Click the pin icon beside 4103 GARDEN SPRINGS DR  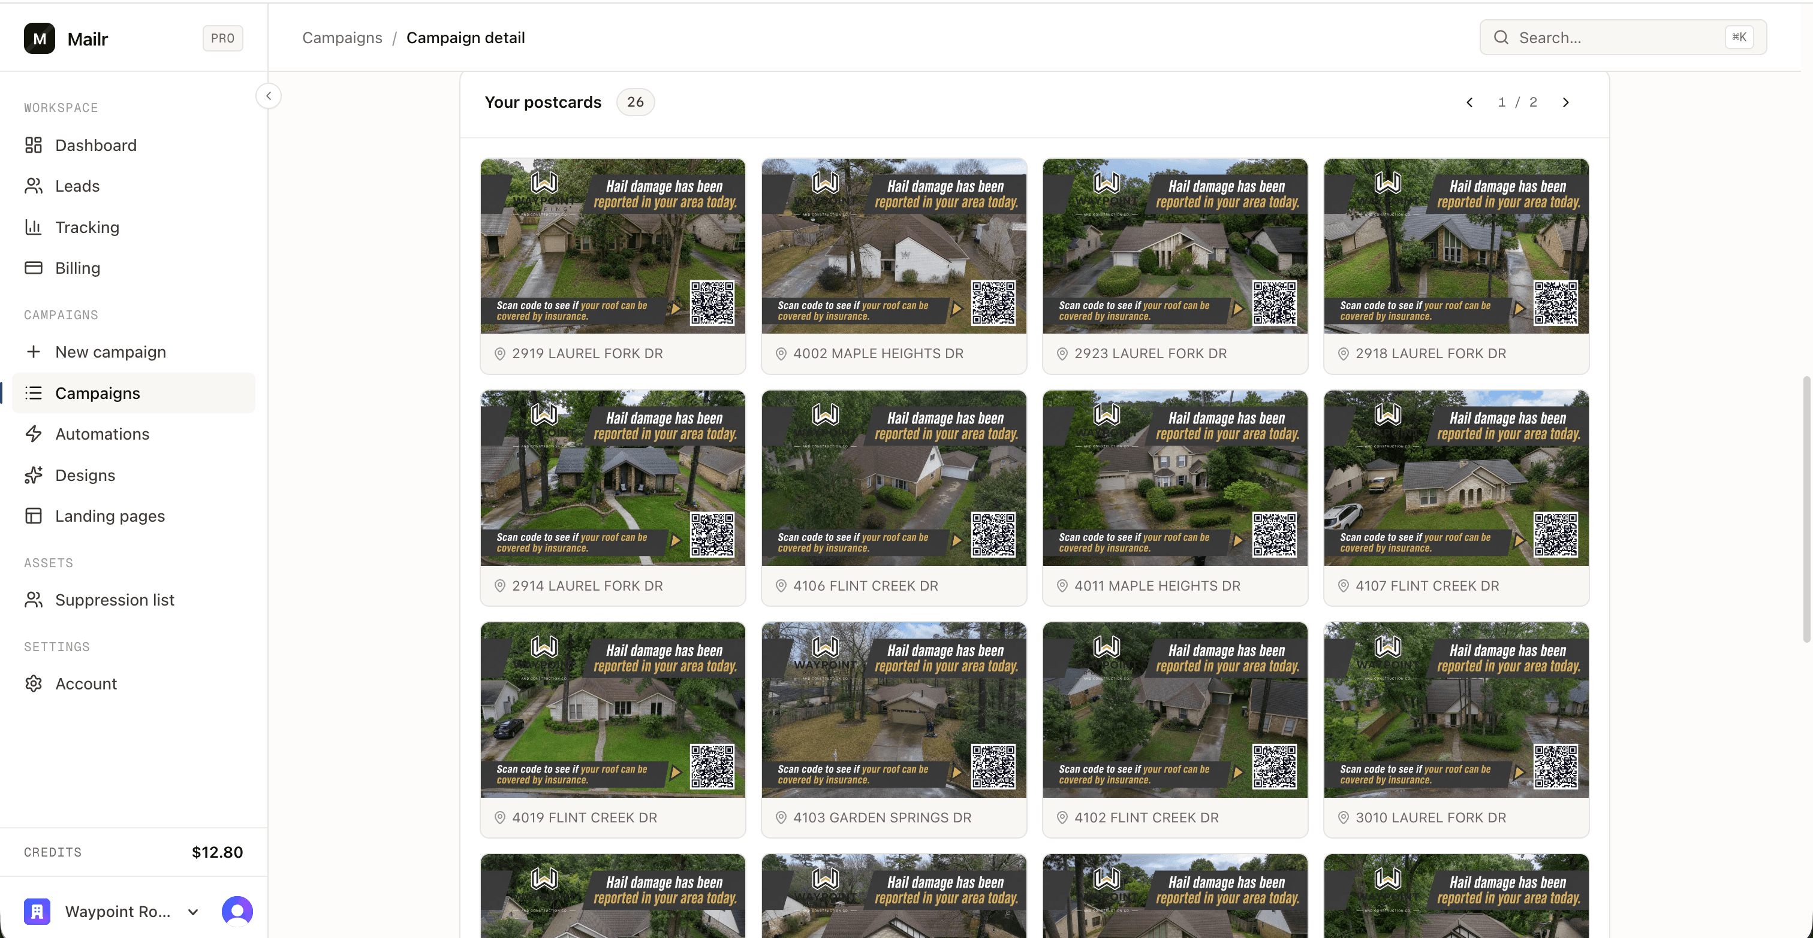tap(781, 818)
